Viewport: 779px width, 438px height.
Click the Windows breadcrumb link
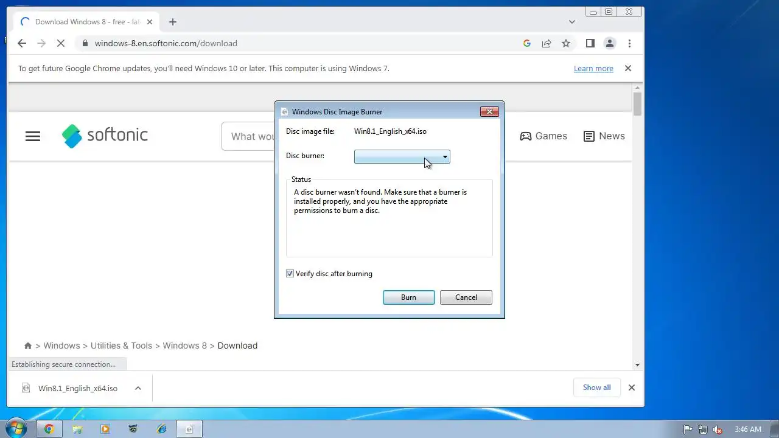(61, 346)
